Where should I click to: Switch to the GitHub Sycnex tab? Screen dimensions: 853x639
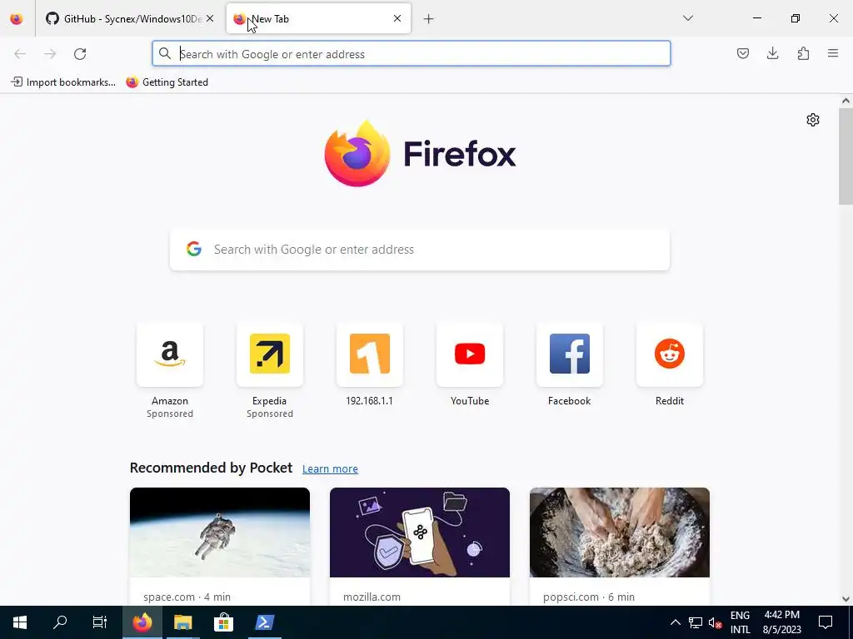pyautogui.click(x=129, y=18)
